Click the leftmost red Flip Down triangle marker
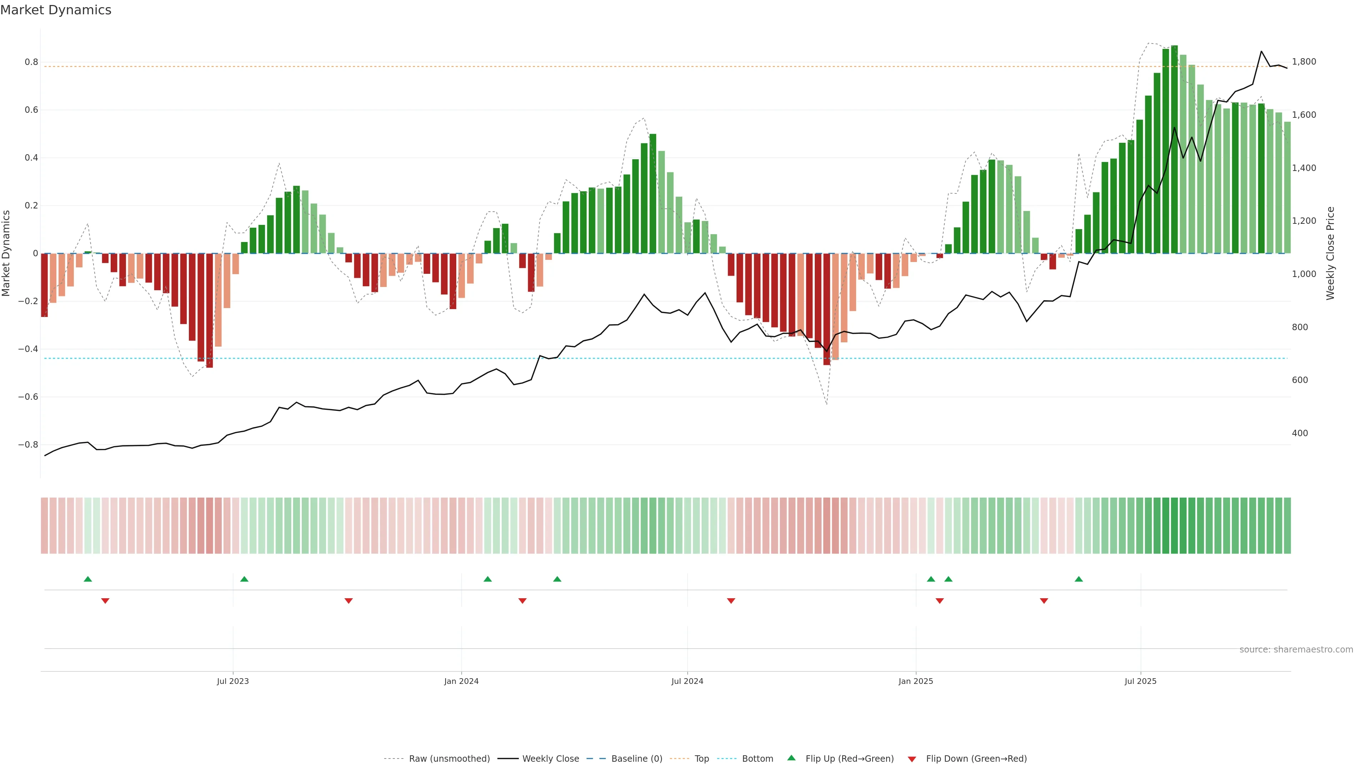Screen dimensions: 1371x771 click(x=105, y=601)
